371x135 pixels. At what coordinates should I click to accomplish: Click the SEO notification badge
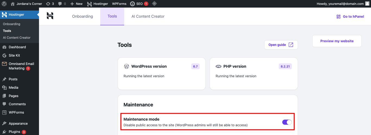click(x=146, y=4)
